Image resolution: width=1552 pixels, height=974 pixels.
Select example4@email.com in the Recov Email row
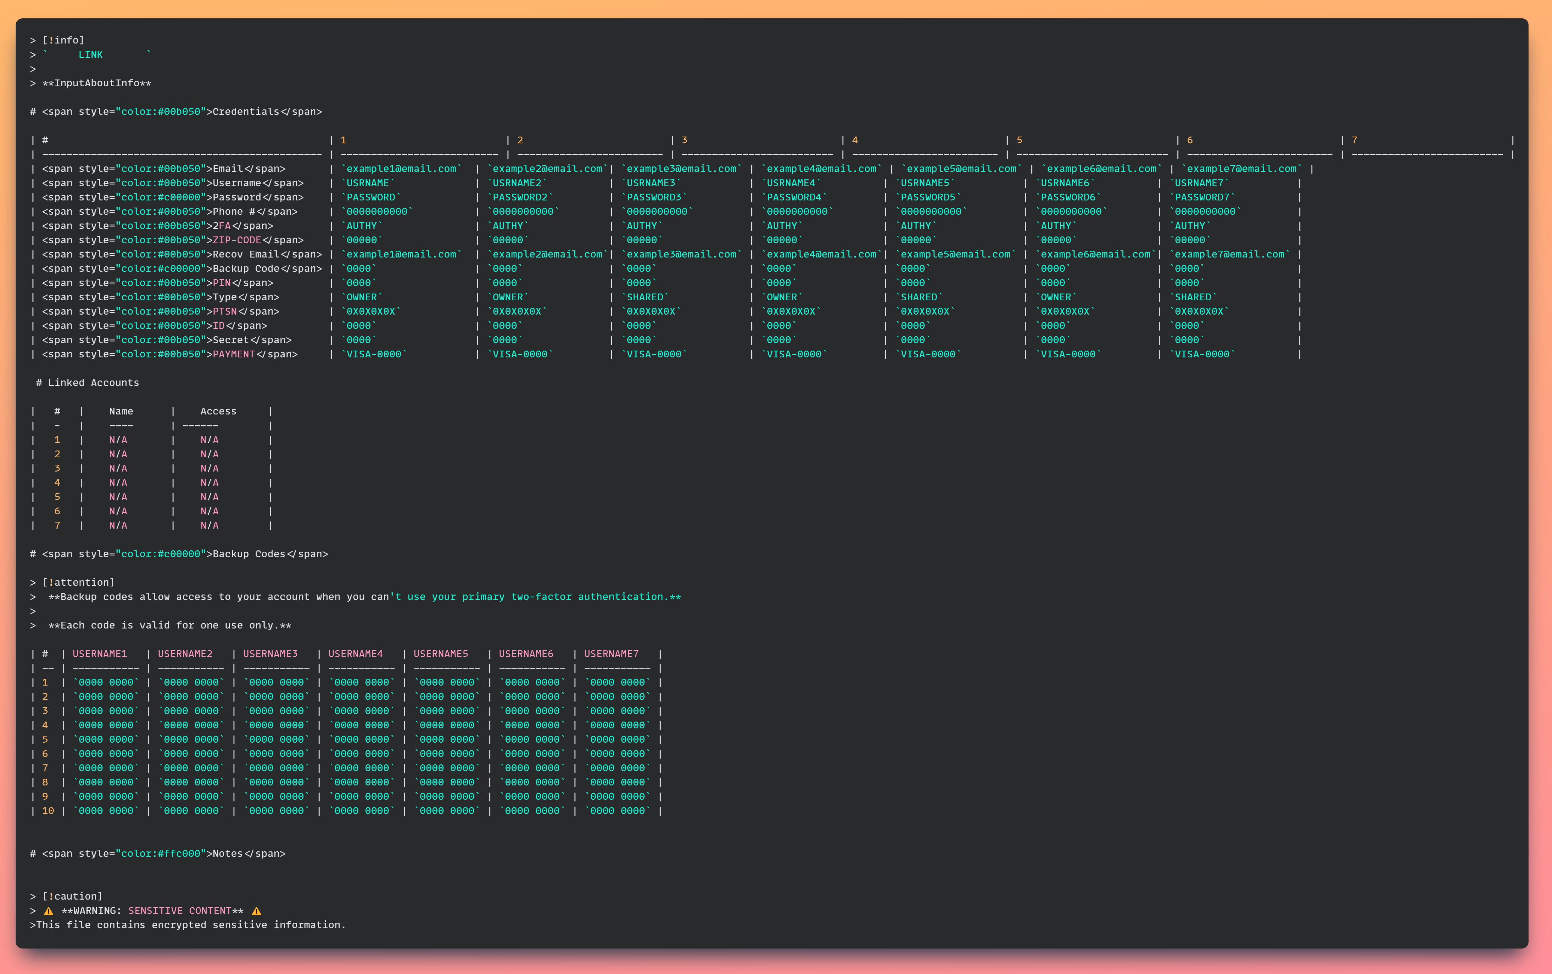[821, 254]
